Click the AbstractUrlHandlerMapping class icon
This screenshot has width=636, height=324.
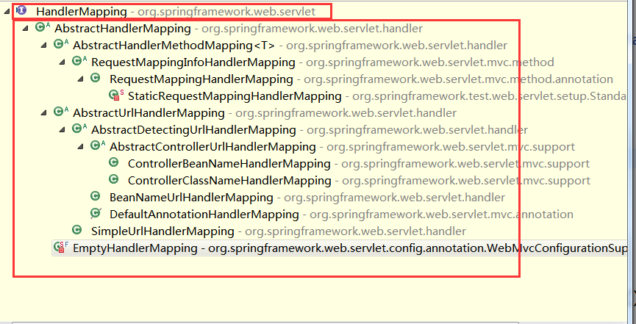tap(60, 112)
